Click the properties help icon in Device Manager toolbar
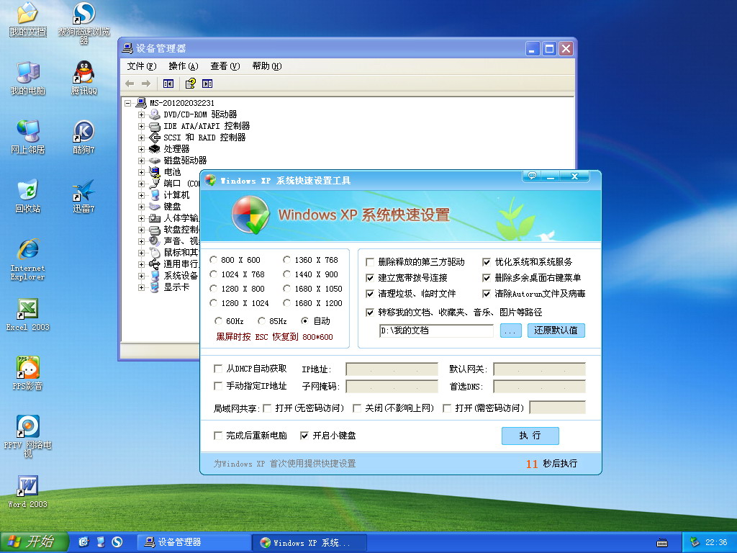The image size is (737, 553). pyautogui.click(x=190, y=84)
